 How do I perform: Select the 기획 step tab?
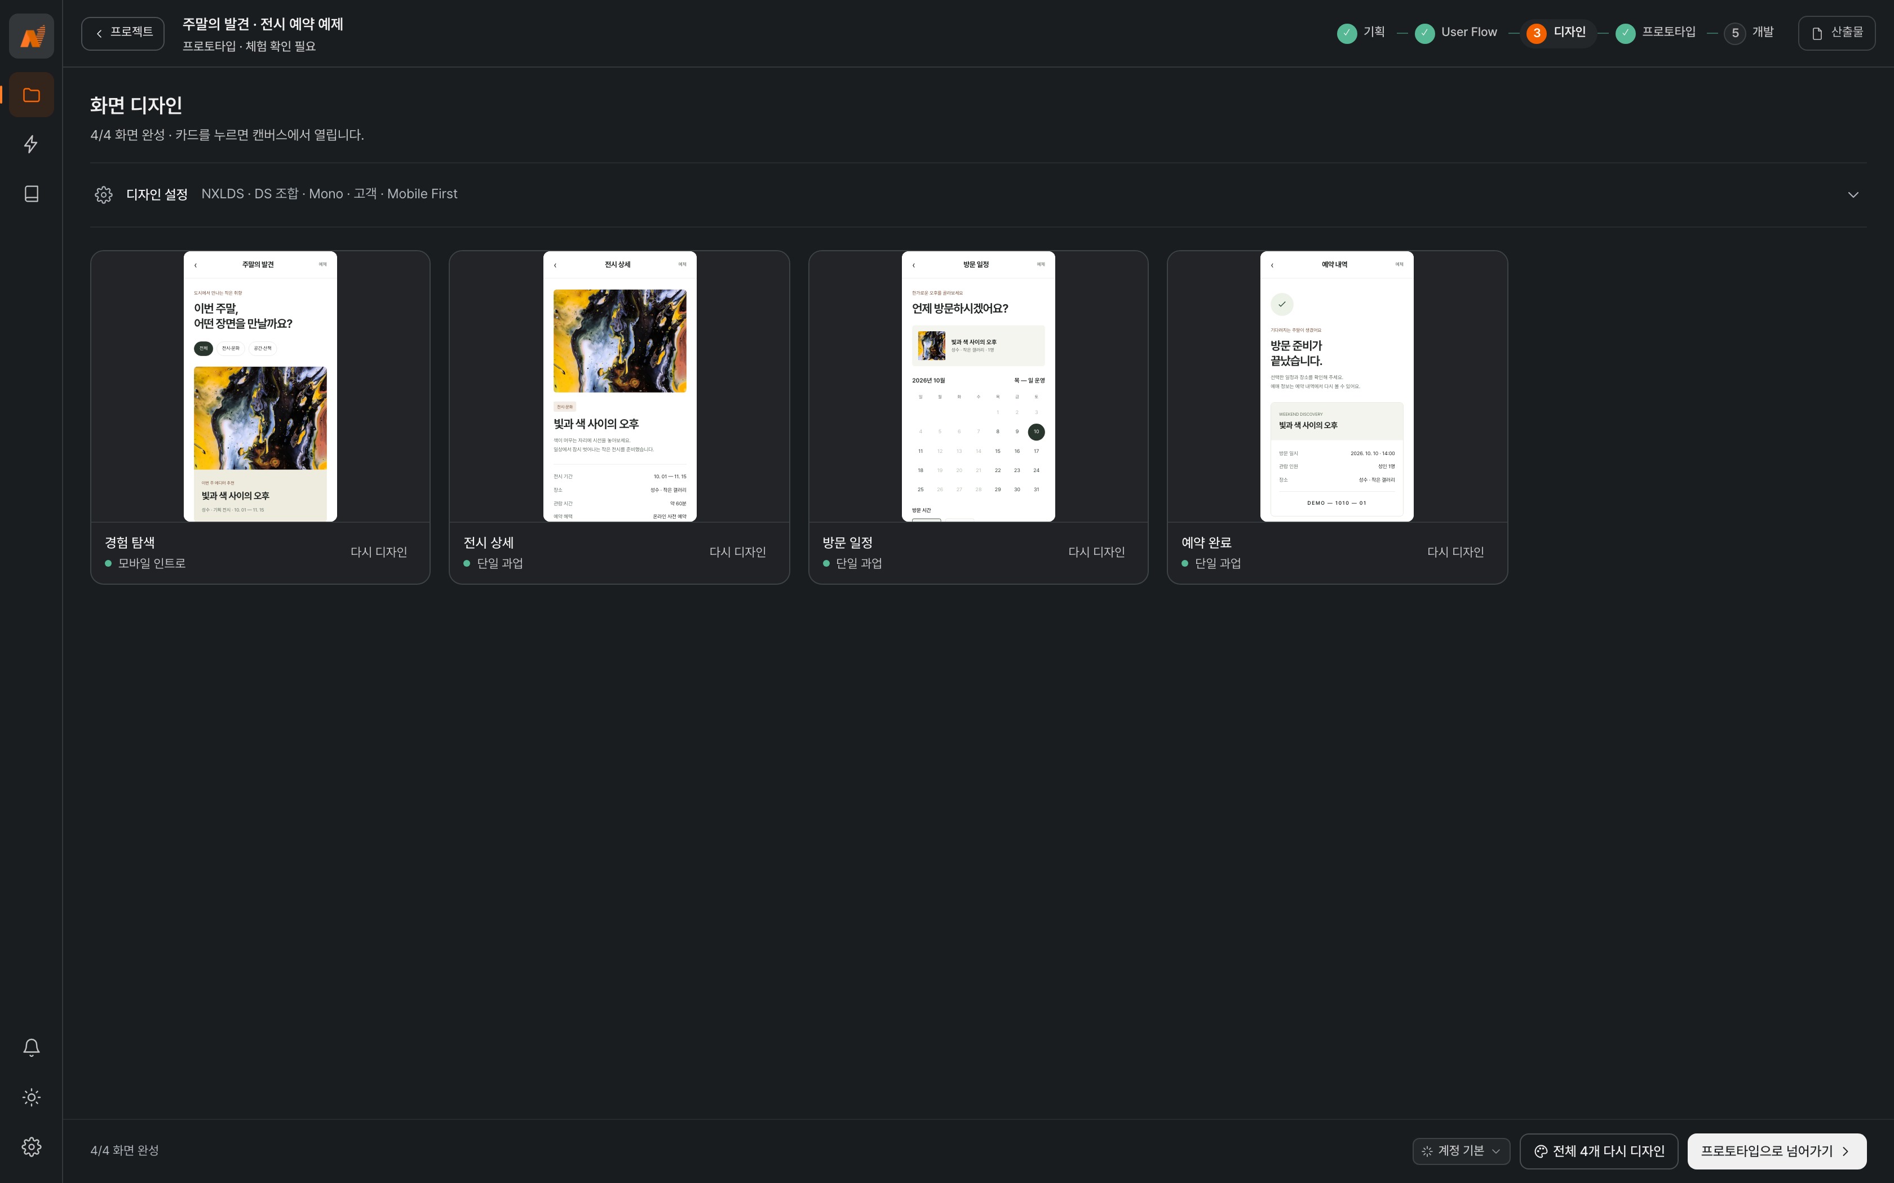point(1361,33)
